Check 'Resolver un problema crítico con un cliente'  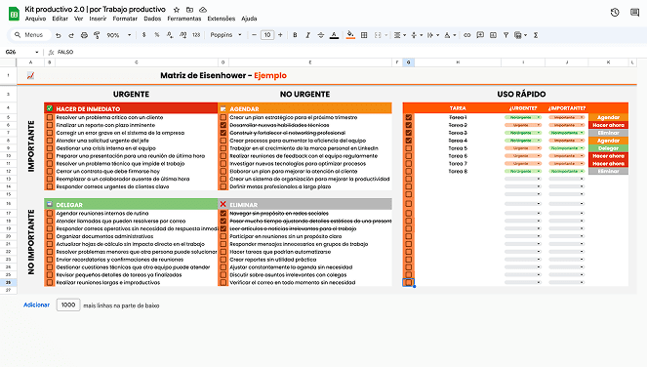pos(50,117)
